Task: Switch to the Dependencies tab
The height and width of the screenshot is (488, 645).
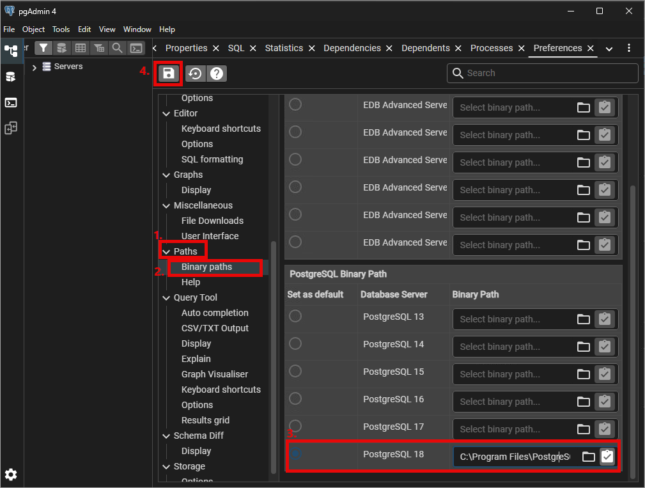Action: tap(352, 48)
